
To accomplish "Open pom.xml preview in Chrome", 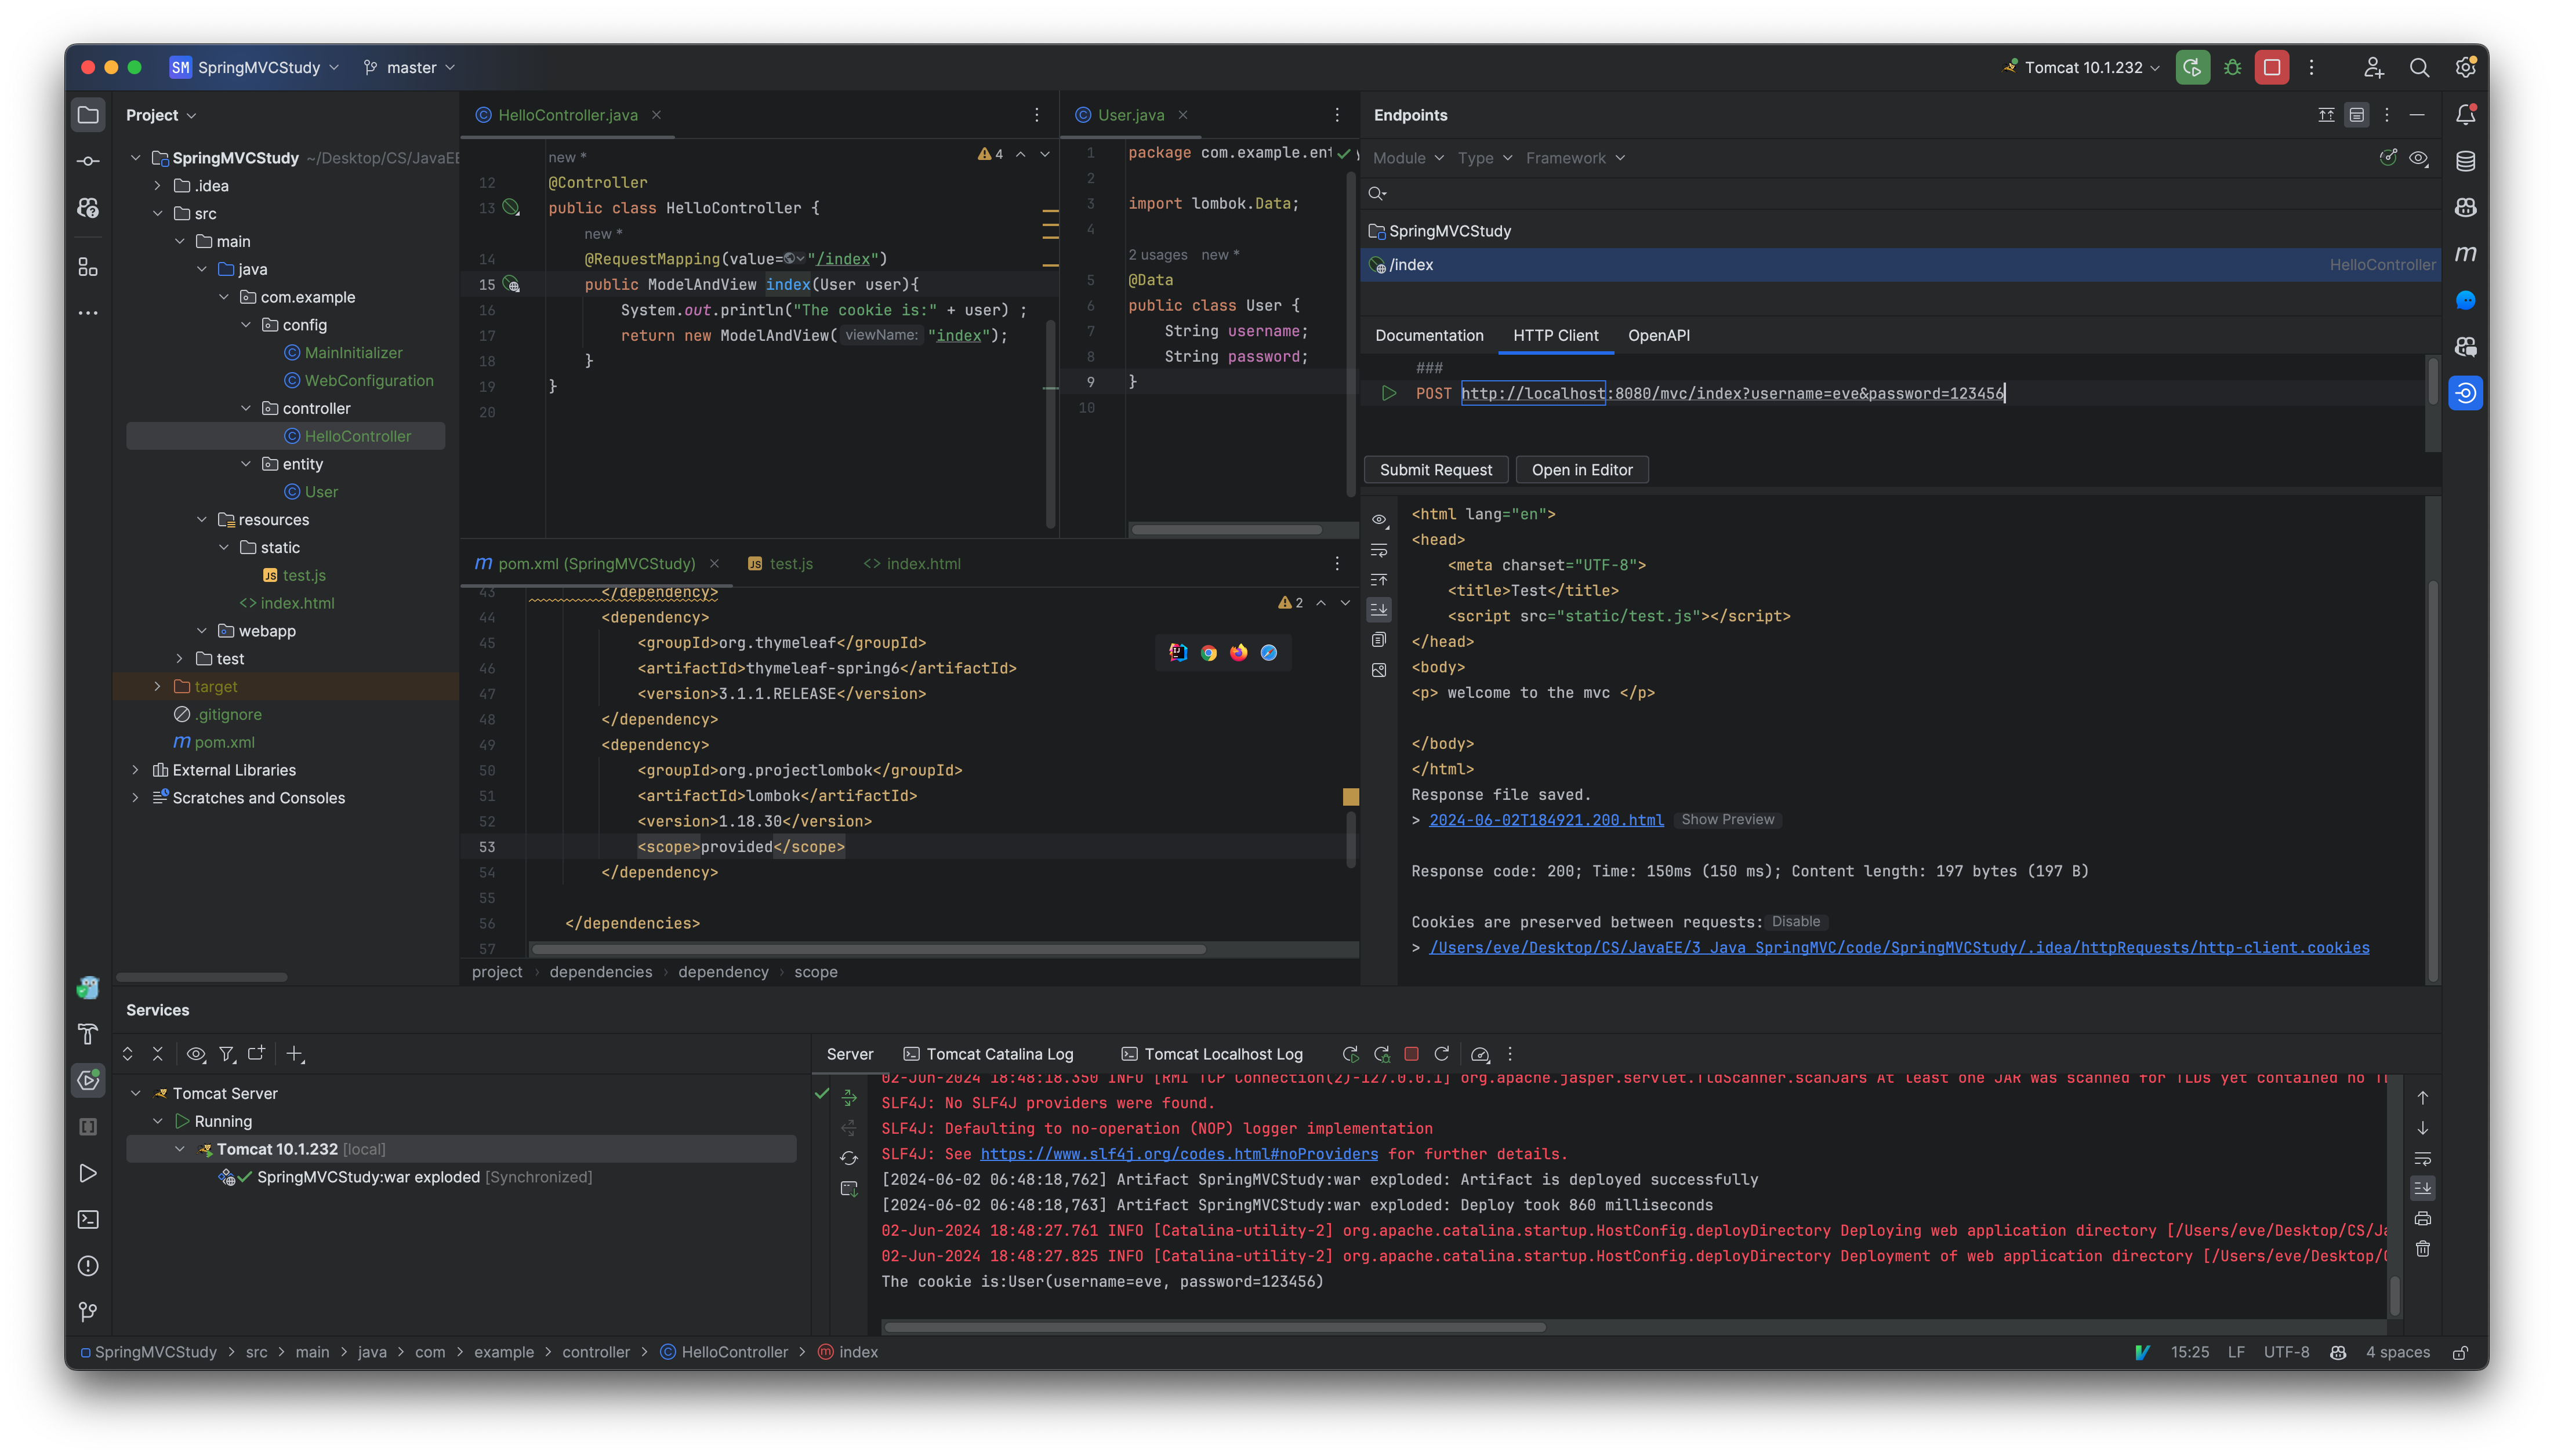I will [1209, 653].
